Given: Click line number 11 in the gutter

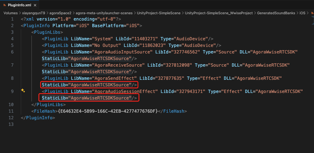Looking at the screenshot, I should (11, 111).
